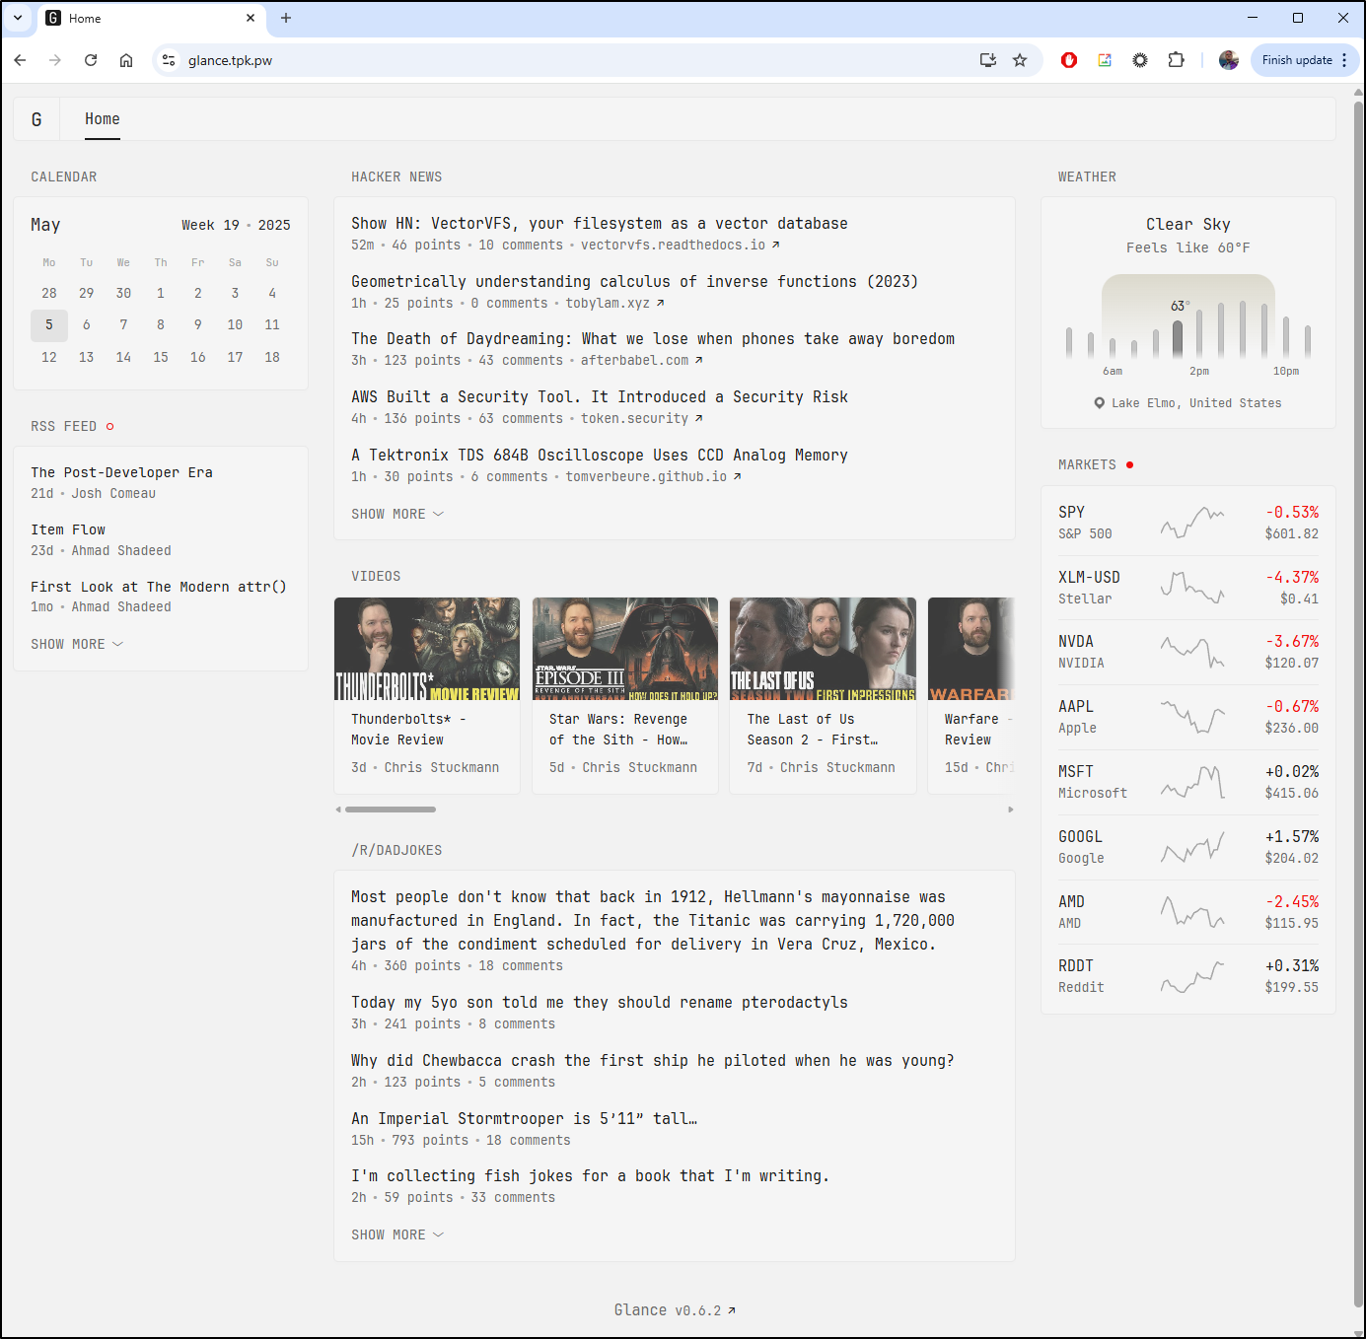The image size is (1366, 1339).
Task: Open the Extensions puzzle icon
Action: tap(1176, 60)
